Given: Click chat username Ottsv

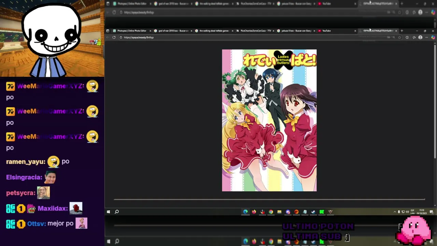Looking at the screenshot, I should (37, 223).
